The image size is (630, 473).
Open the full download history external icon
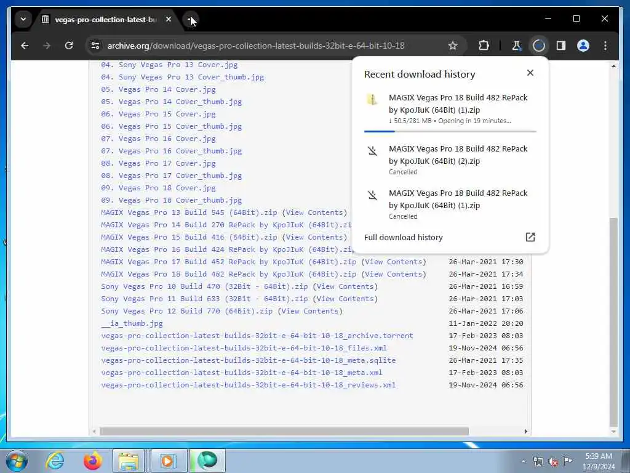click(x=530, y=237)
